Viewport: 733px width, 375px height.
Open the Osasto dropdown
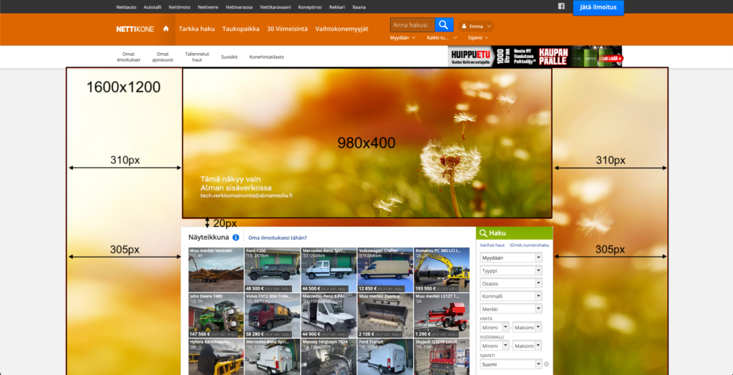point(511,283)
